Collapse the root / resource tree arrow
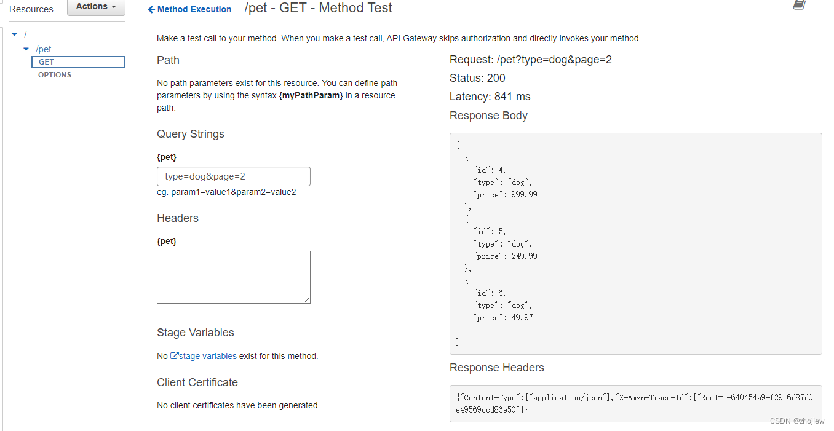 (15, 34)
